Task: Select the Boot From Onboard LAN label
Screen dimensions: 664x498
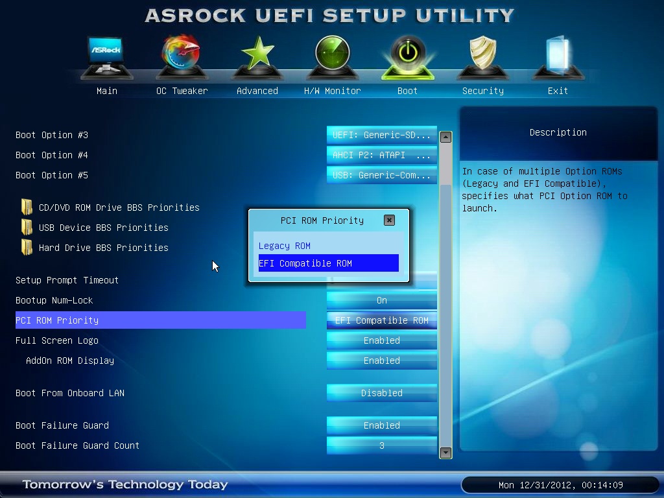Action: [70, 393]
